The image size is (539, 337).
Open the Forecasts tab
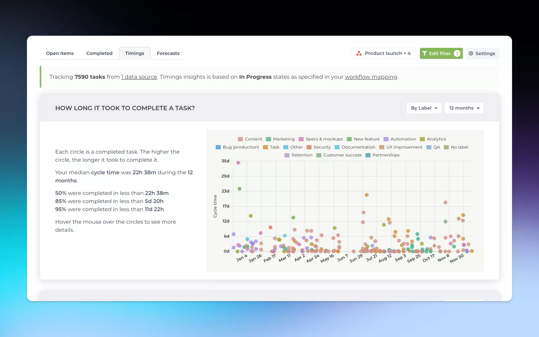click(168, 53)
